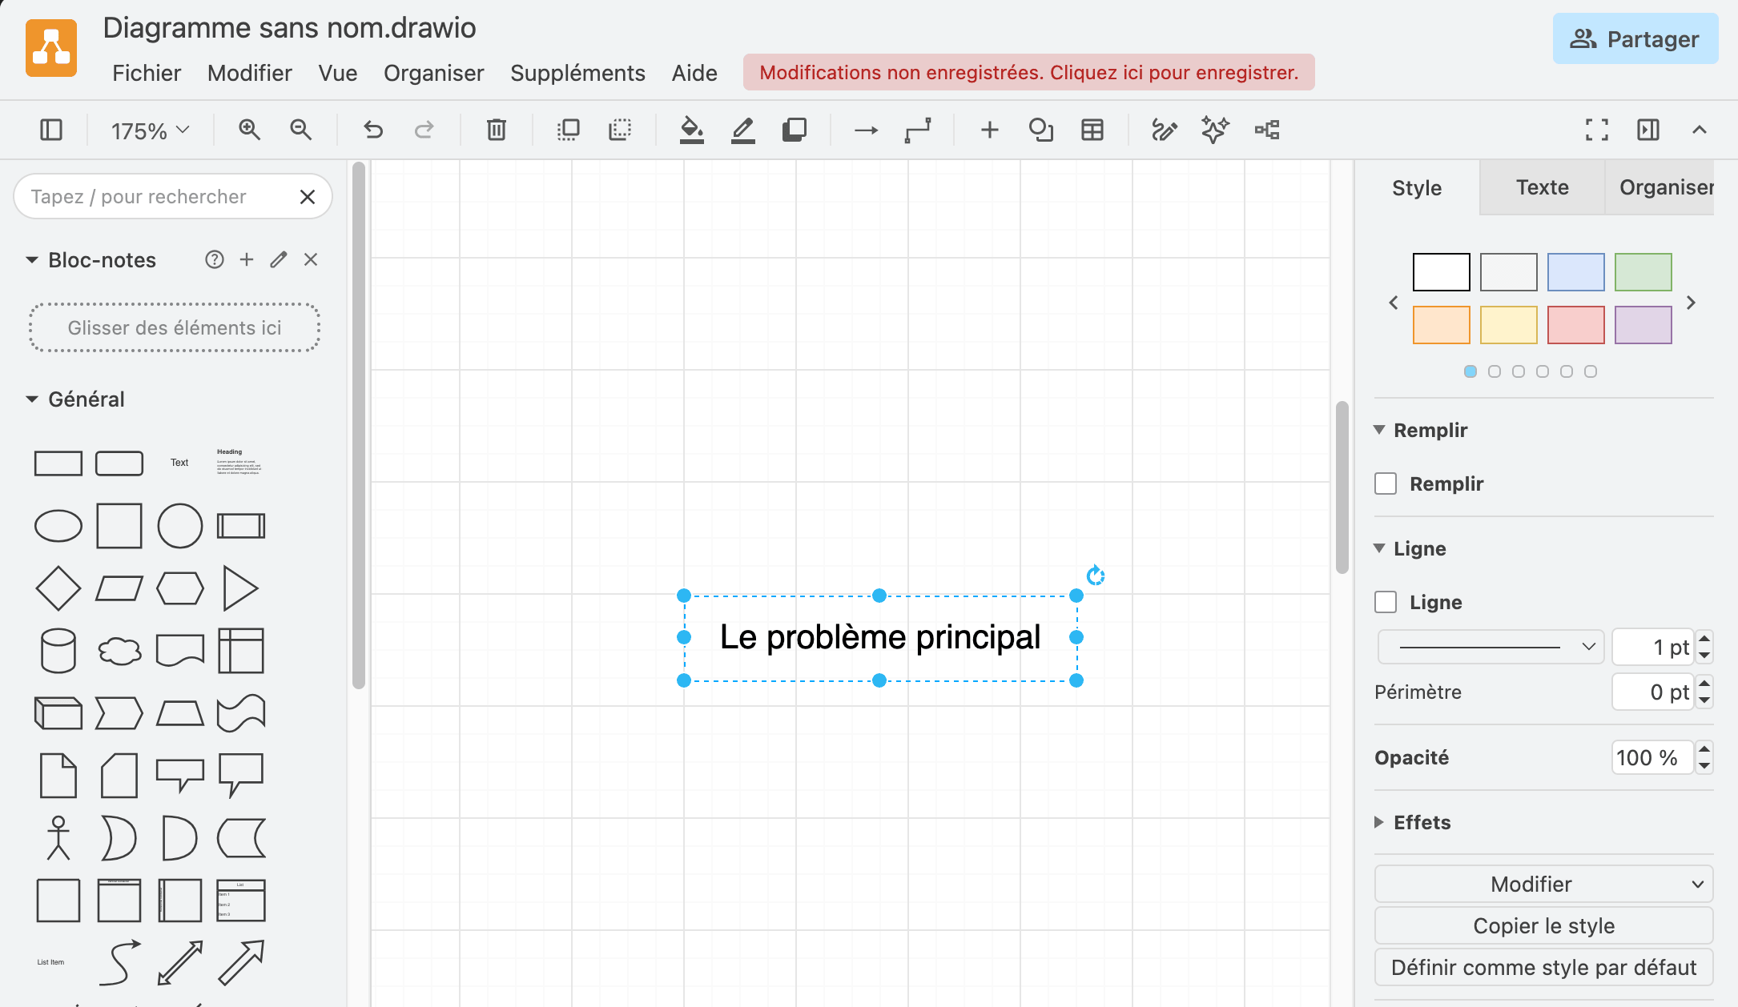Click the draw.io orange logo
This screenshot has width=1738, height=1007.
coord(51,48)
